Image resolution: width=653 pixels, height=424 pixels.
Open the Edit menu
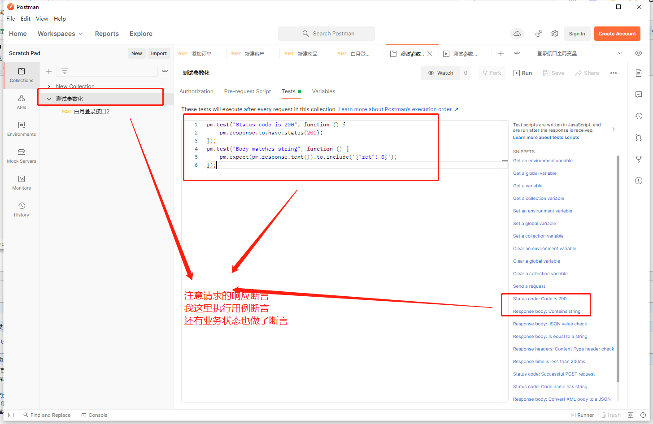point(26,19)
